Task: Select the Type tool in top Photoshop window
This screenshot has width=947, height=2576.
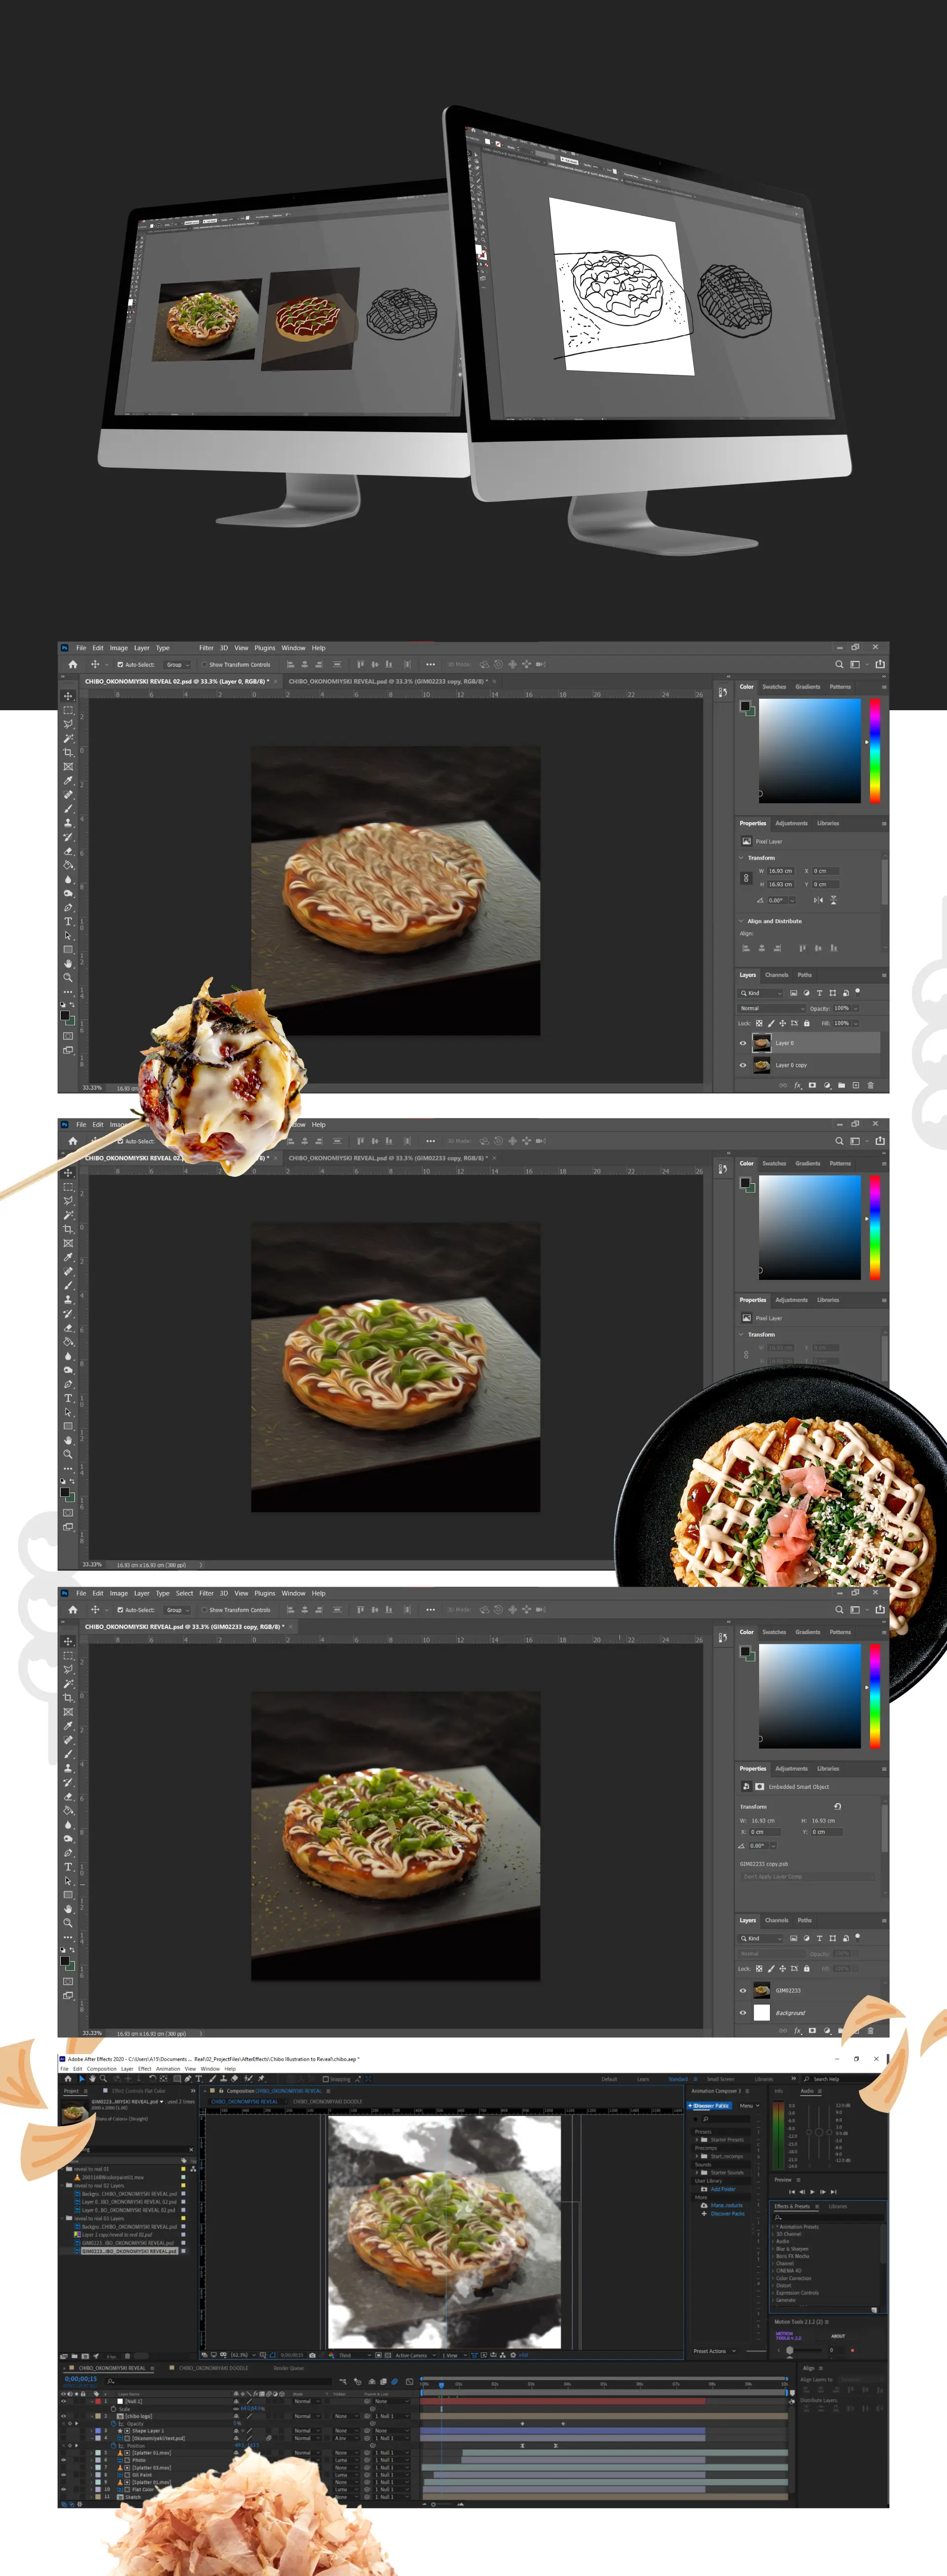Action: [68, 921]
